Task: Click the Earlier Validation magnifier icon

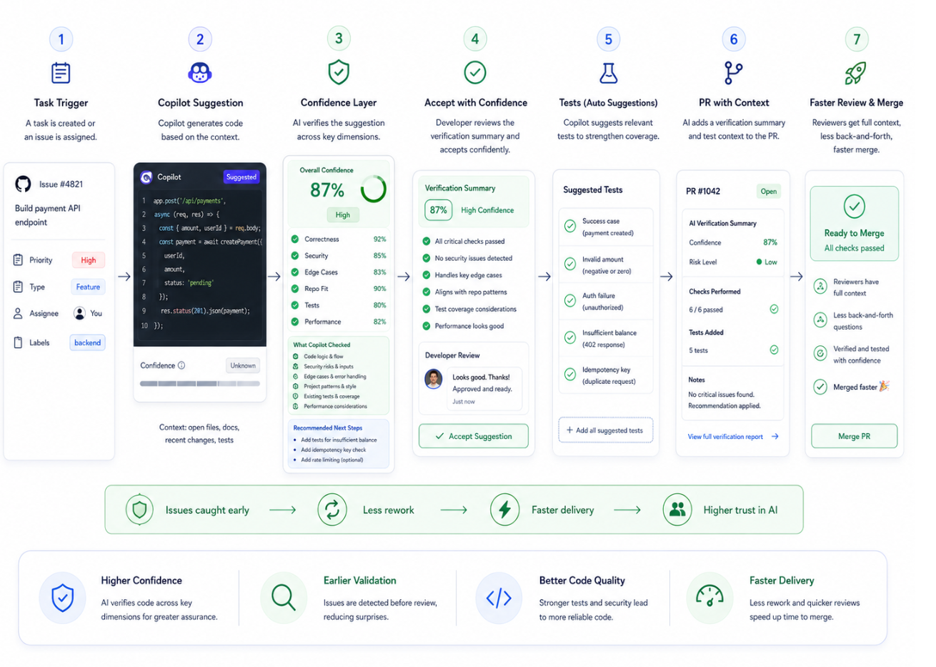Action: tap(284, 598)
